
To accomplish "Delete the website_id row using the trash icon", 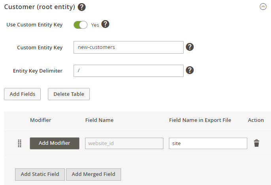I will pyautogui.click(x=256, y=143).
